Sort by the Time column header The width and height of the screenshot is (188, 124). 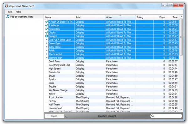click(x=175, y=17)
